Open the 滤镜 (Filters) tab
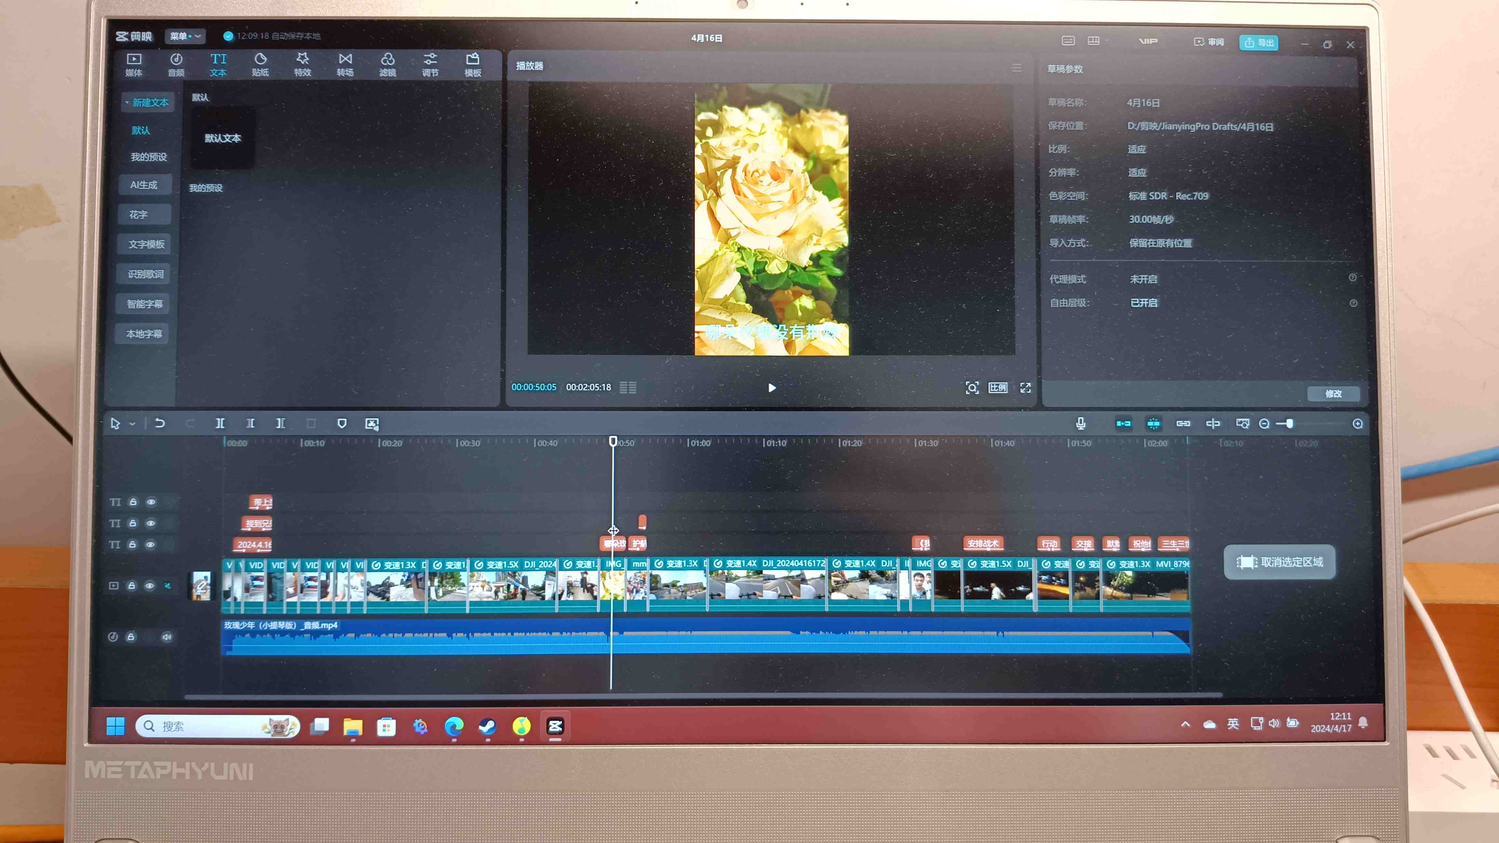Viewport: 1499px width, 843px height. click(x=387, y=65)
